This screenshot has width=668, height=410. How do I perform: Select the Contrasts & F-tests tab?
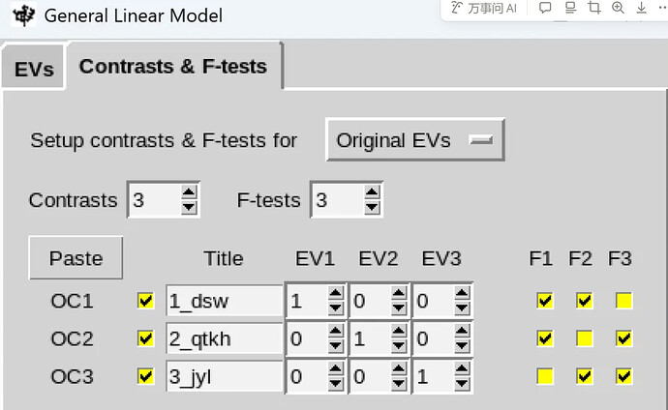click(173, 67)
